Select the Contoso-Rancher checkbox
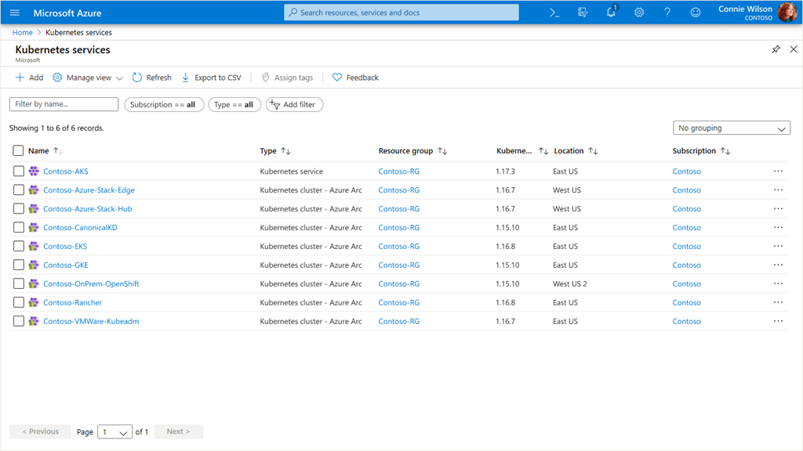The width and height of the screenshot is (803, 451). (x=19, y=302)
